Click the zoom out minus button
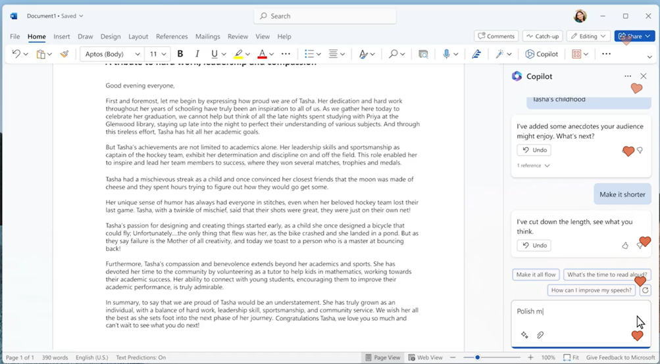 pyautogui.click(x=453, y=357)
